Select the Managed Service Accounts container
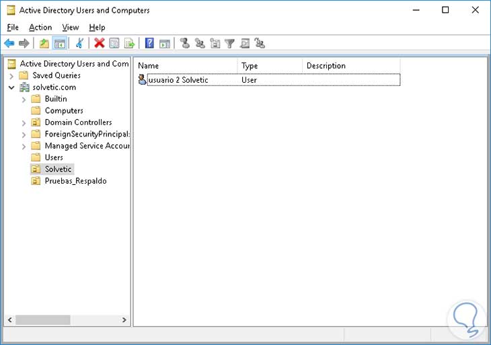 point(87,145)
